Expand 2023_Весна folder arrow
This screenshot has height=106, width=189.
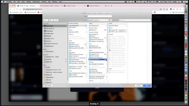126,26
